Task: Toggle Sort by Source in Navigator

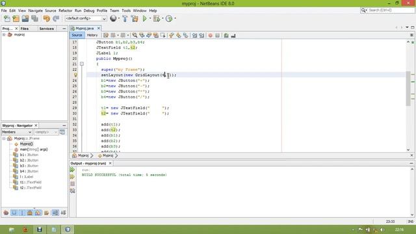Action: coord(63,213)
